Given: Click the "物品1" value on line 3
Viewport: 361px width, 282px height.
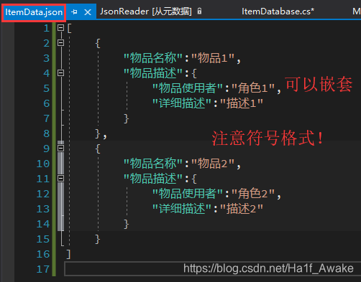Looking at the screenshot, I should (213, 58).
